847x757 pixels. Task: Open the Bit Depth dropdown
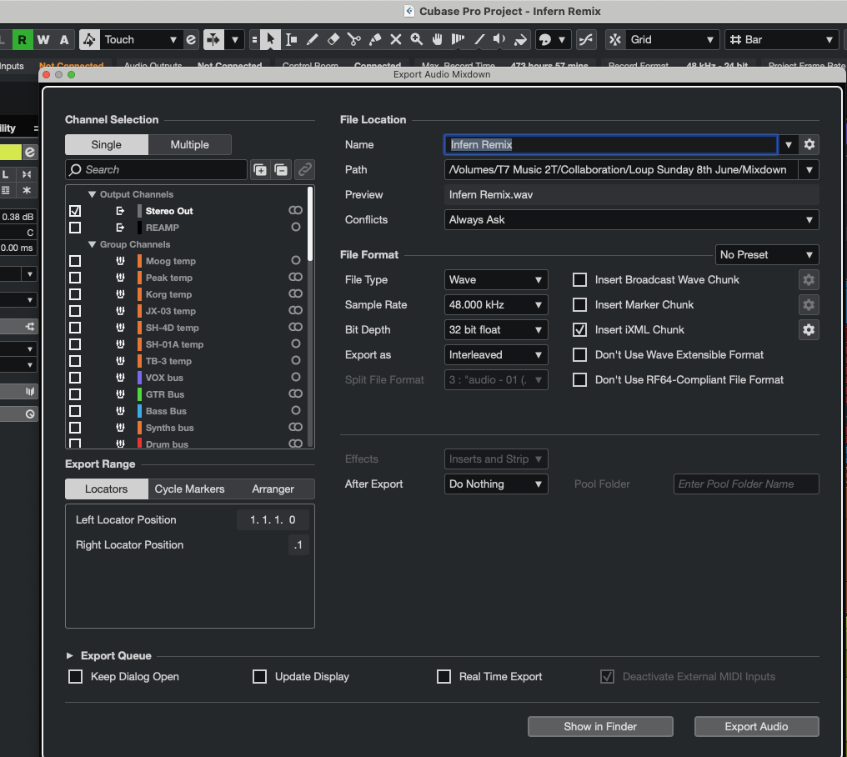pyautogui.click(x=496, y=329)
